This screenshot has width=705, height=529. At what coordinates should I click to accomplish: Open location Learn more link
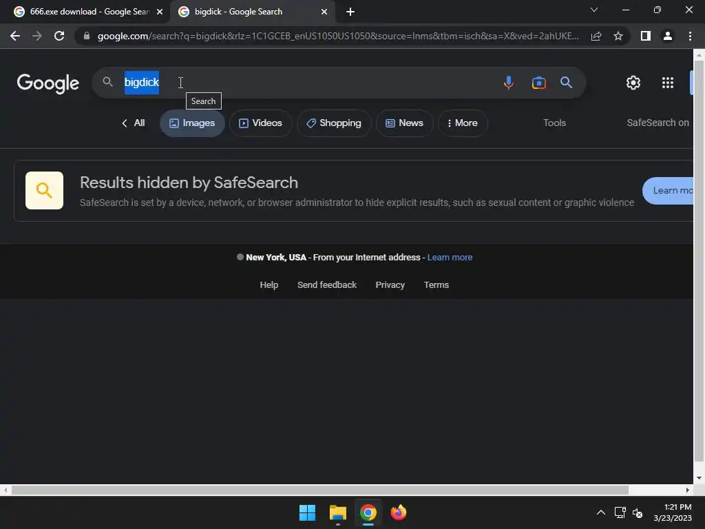(x=450, y=258)
